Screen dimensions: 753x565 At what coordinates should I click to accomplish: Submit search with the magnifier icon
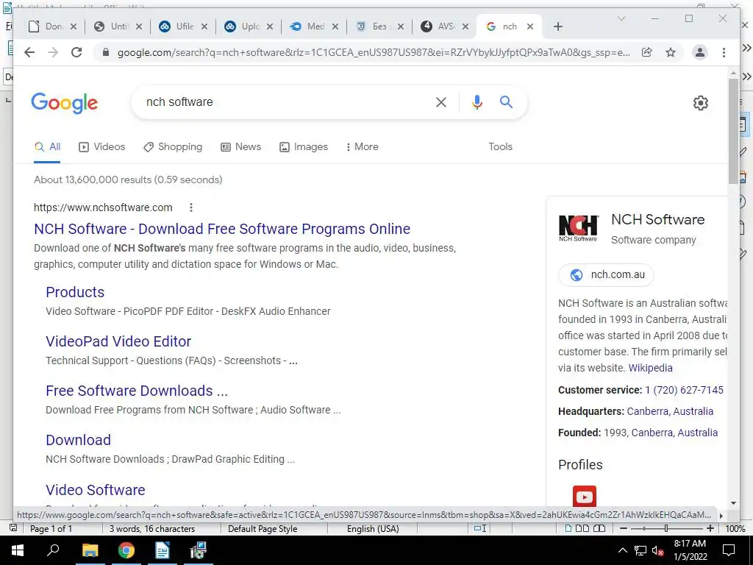click(x=506, y=102)
